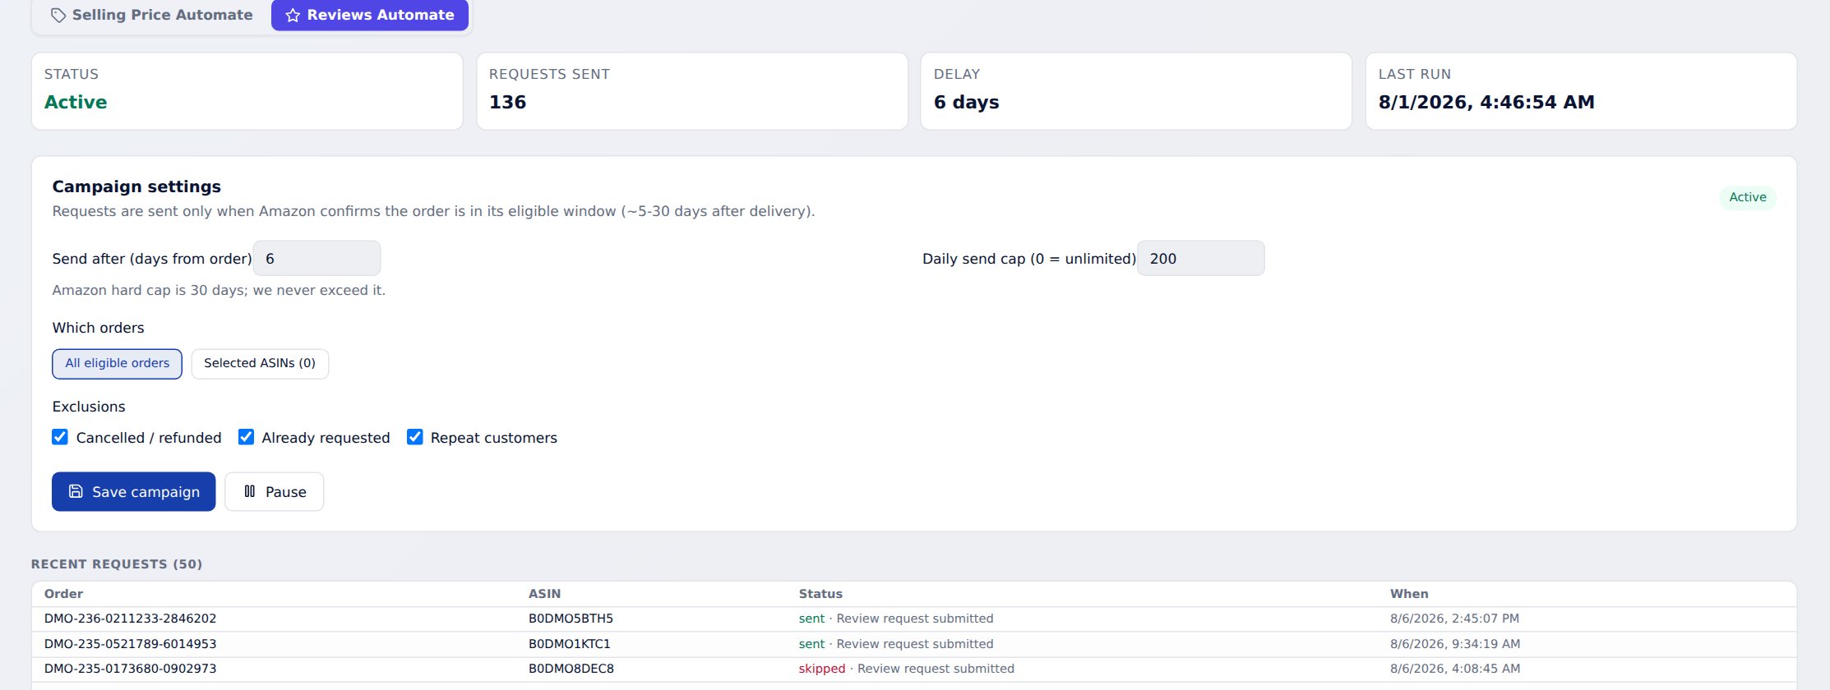
Task: Choose Selected ASINs (0) option
Action: pos(260,364)
